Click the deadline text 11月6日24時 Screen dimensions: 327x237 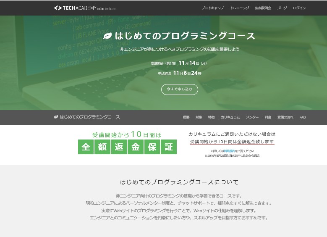187,73
